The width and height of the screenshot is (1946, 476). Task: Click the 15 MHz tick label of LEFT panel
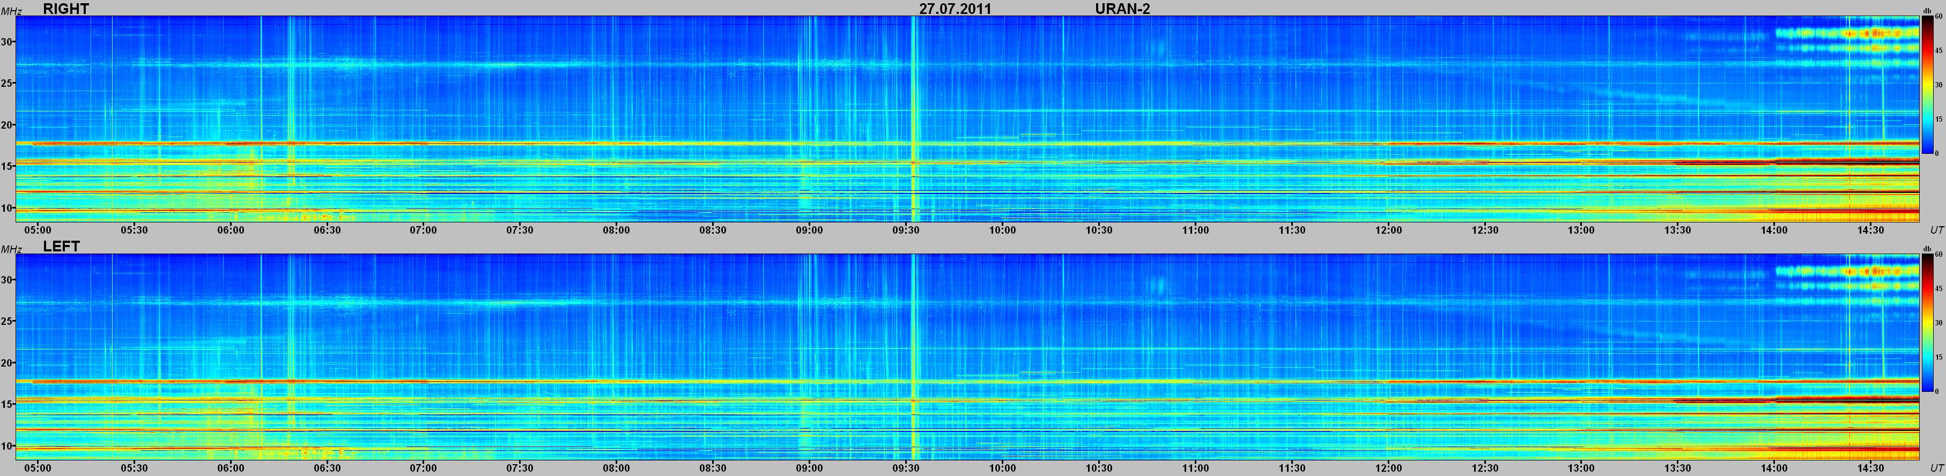coord(7,404)
